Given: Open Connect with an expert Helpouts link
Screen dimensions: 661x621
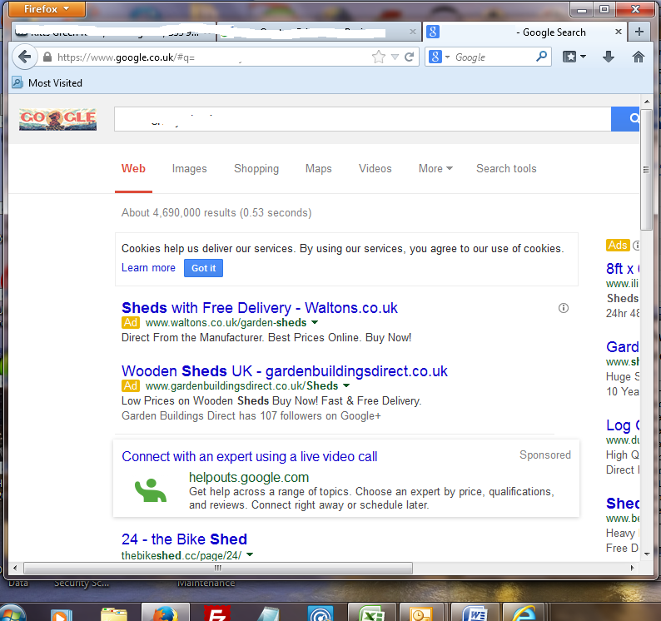Looking at the screenshot, I should point(249,456).
